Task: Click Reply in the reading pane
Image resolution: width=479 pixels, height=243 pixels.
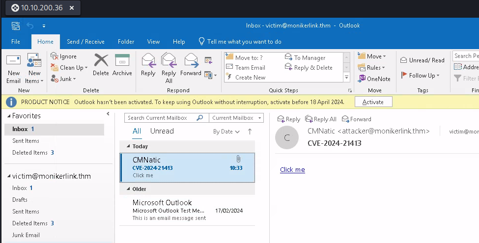Action: pos(289,119)
